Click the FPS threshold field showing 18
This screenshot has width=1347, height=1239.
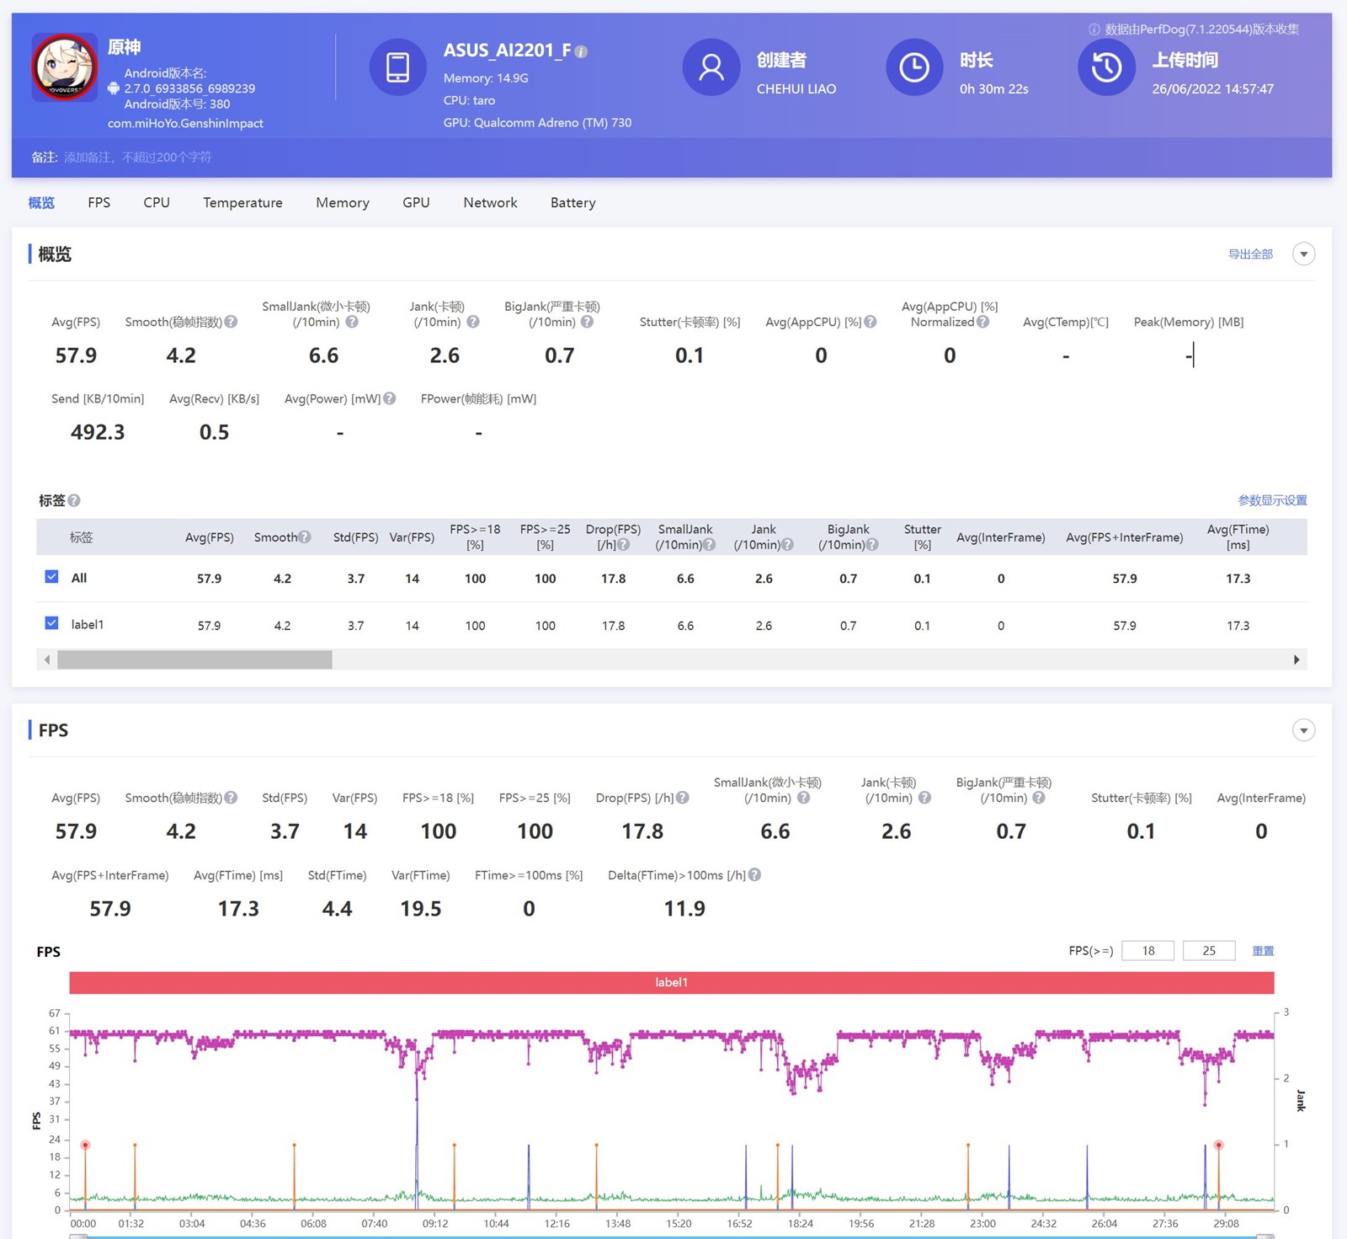pyautogui.click(x=1147, y=951)
